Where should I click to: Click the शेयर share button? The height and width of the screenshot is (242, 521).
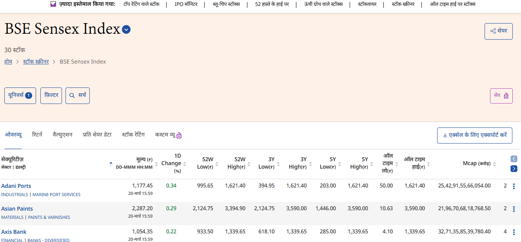(498, 31)
